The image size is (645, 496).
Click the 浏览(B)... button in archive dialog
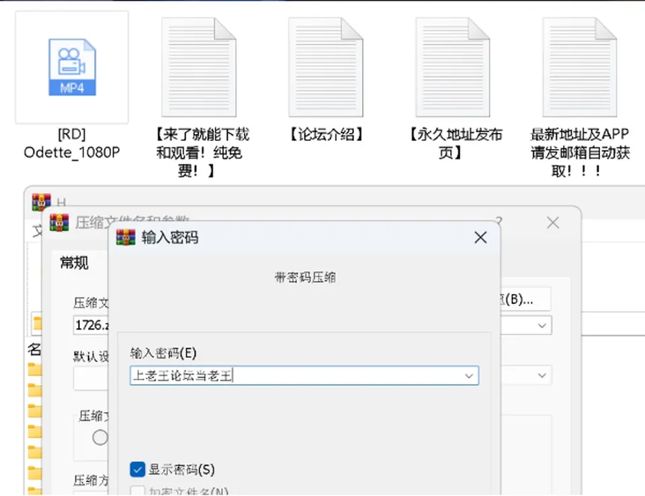coord(525,299)
